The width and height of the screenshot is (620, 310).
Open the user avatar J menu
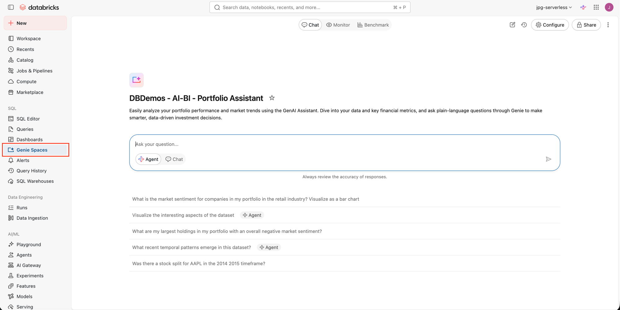(x=609, y=7)
